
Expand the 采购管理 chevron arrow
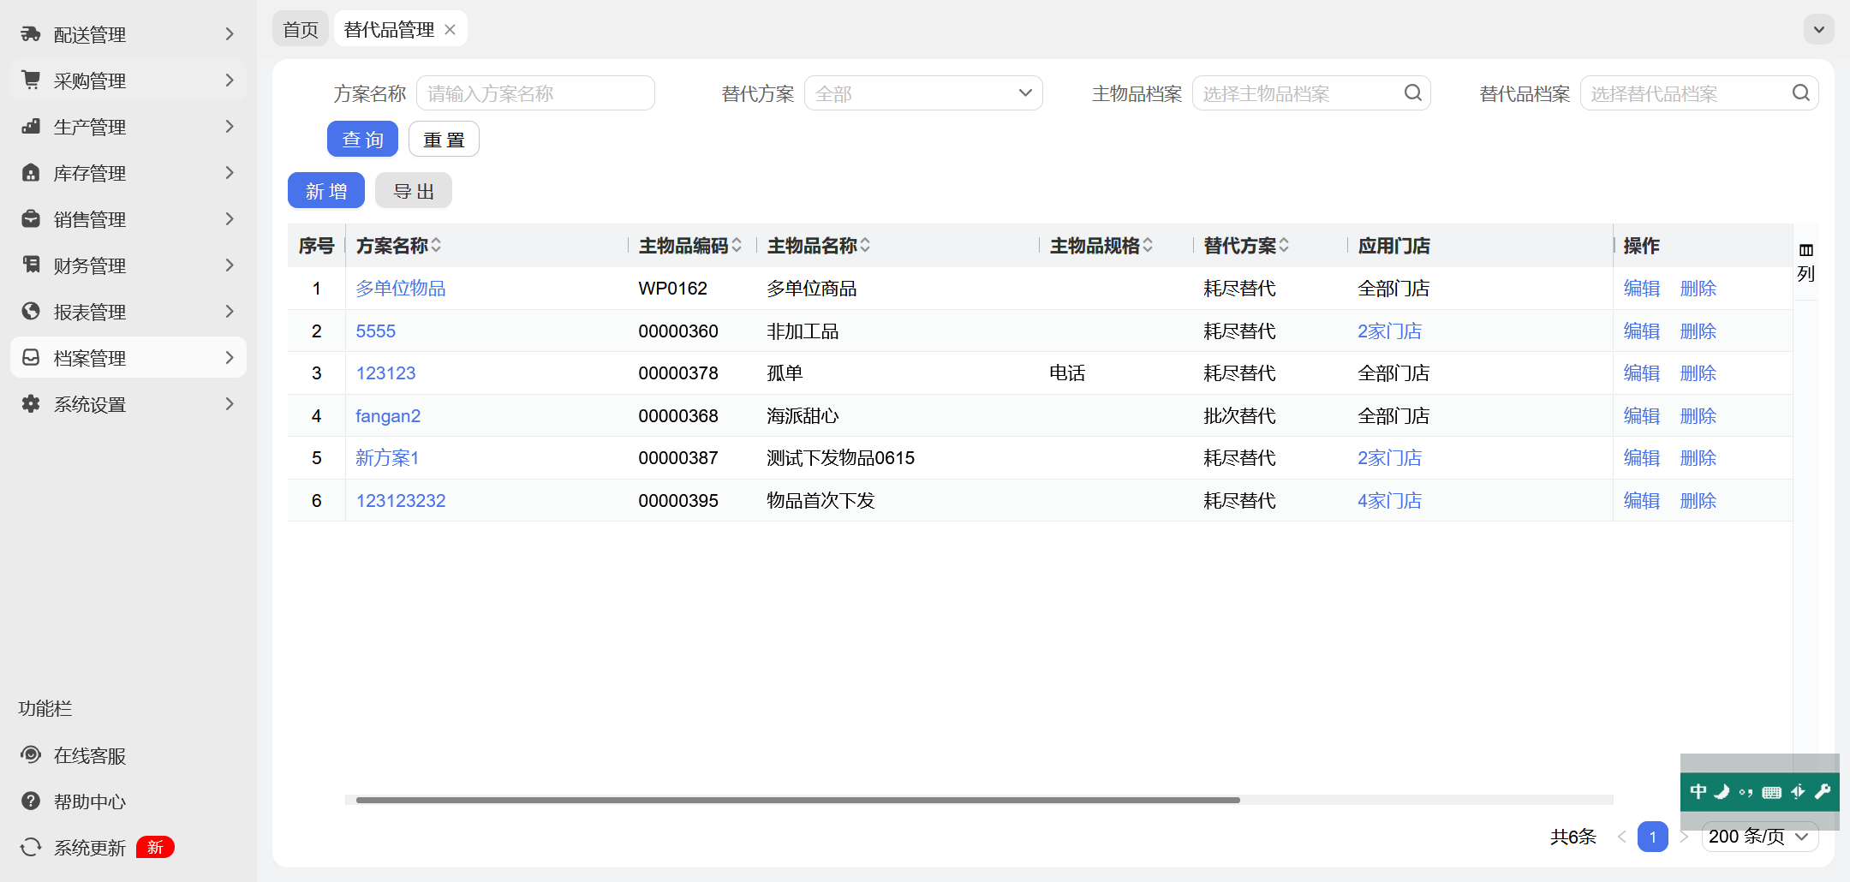click(230, 80)
